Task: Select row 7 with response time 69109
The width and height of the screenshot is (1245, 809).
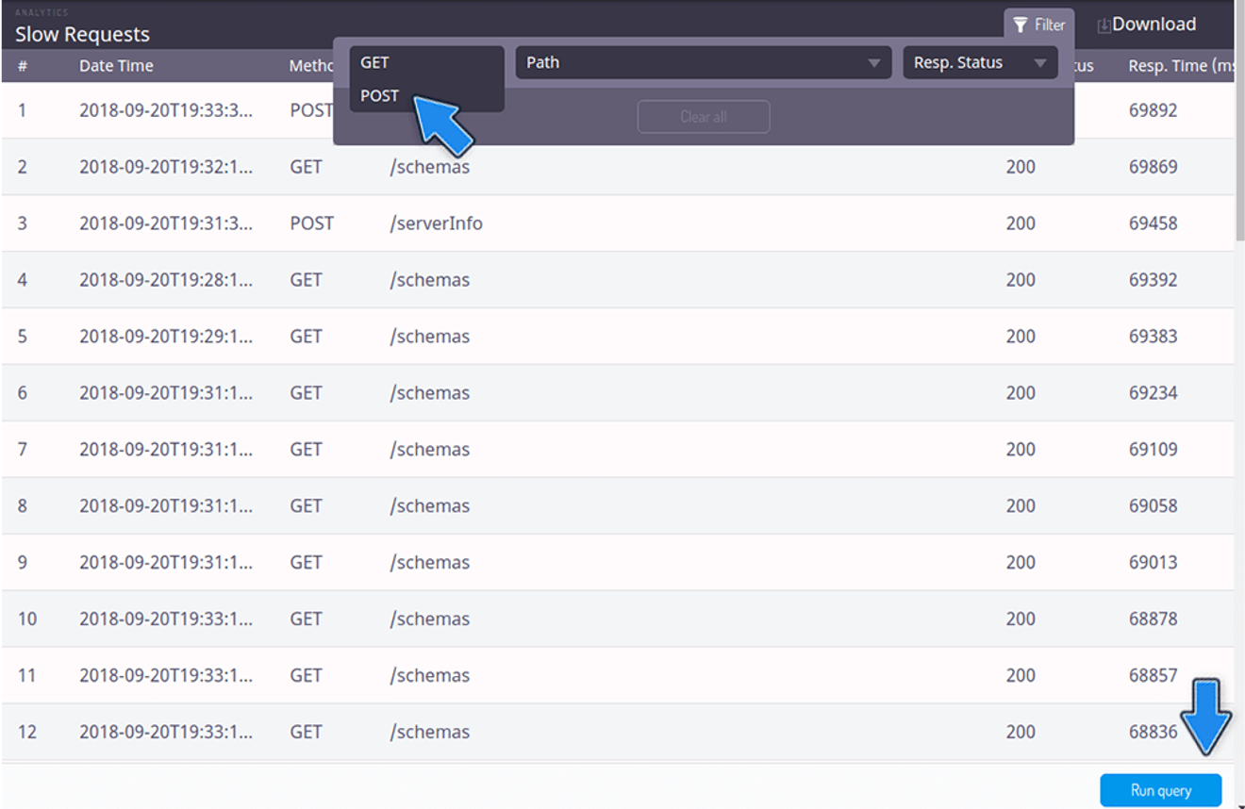Action: click(617, 450)
